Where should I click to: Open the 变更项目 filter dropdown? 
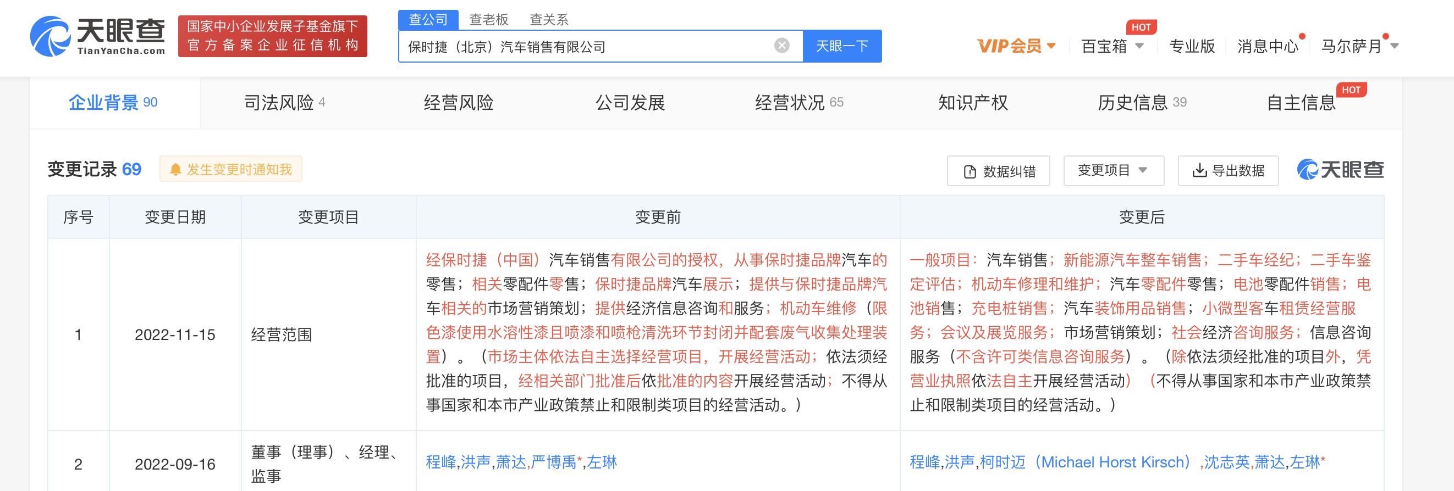pos(1113,170)
